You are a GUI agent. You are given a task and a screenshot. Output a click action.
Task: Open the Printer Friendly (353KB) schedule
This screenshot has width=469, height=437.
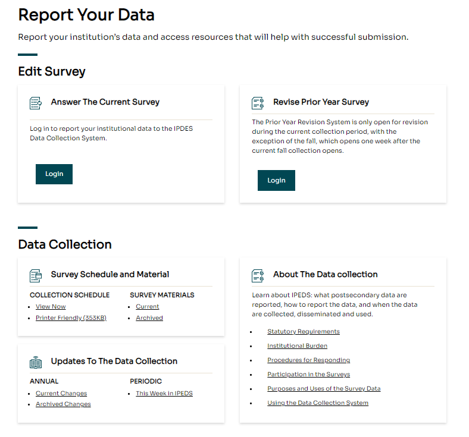71,318
